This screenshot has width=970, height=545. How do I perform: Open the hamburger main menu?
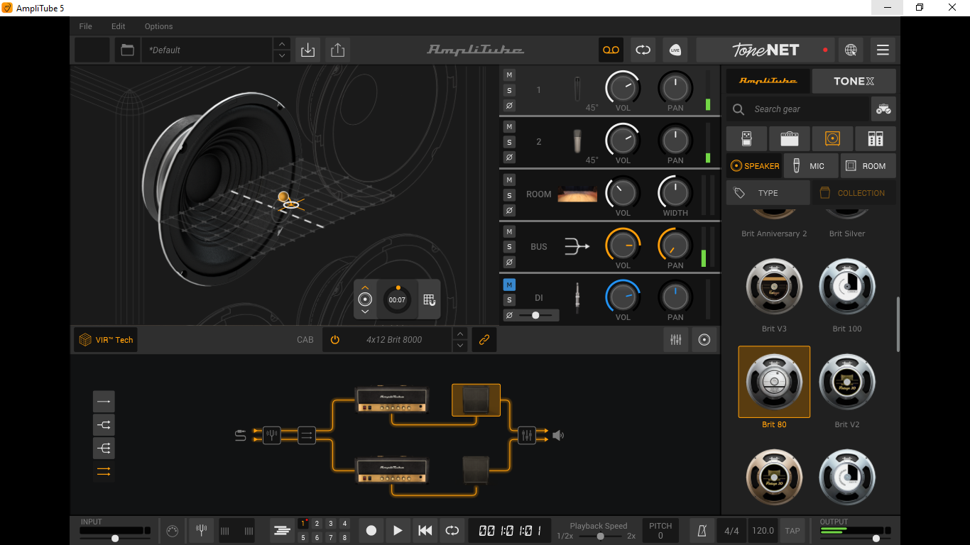point(883,50)
